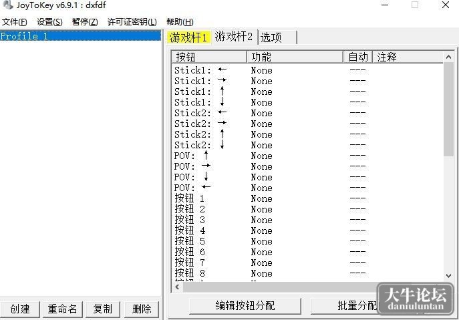Click the 复制 profile button

pos(102,309)
